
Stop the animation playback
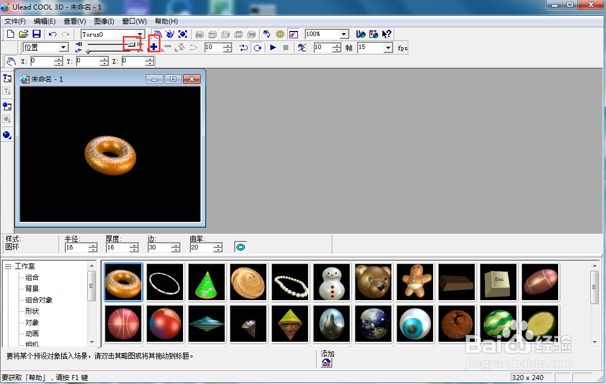(286, 47)
